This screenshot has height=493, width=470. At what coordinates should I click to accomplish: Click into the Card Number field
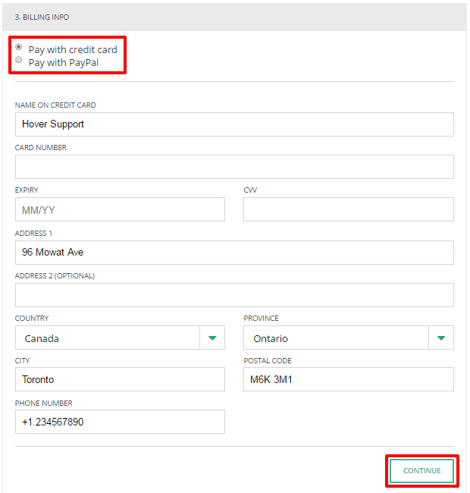coord(234,167)
